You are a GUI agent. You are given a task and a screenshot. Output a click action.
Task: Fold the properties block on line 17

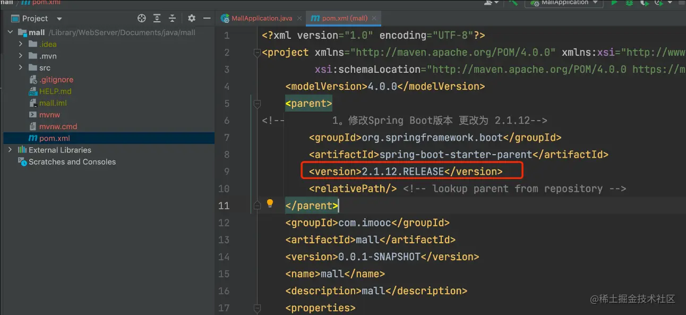pyautogui.click(x=257, y=307)
